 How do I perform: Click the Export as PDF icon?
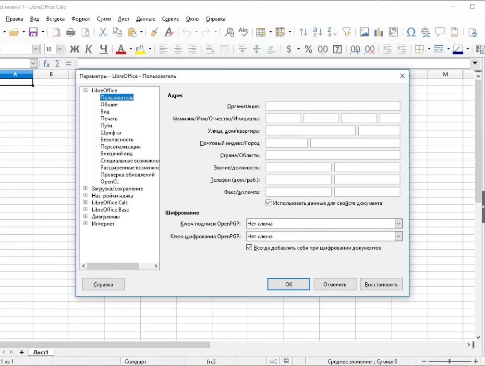(x=57, y=32)
